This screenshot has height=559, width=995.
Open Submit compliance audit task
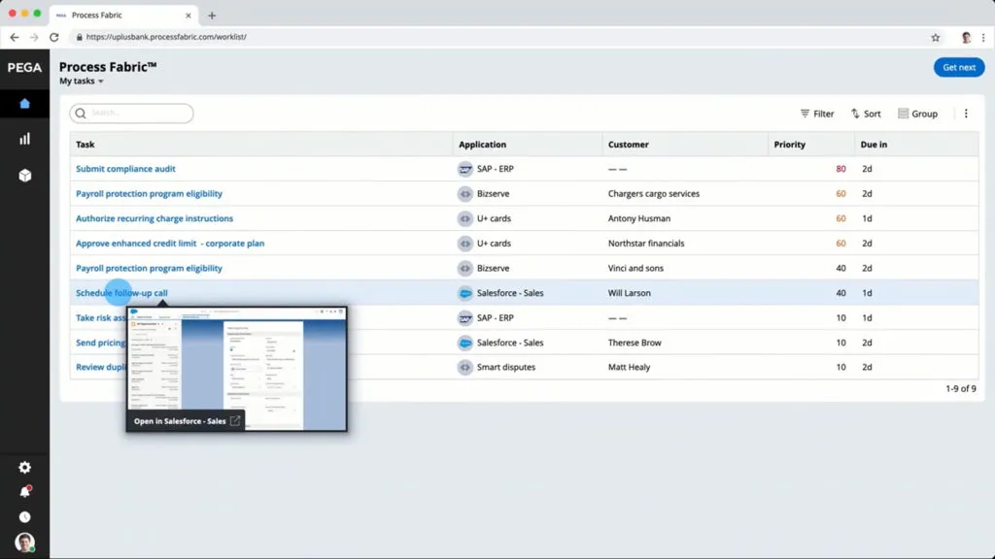click(x=125, y=169)
